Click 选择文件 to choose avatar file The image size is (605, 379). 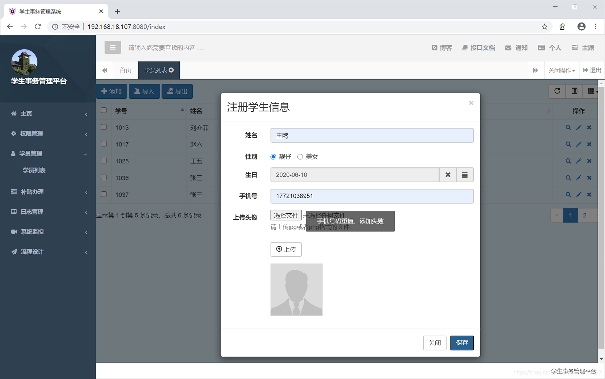(x=286, y=215)
